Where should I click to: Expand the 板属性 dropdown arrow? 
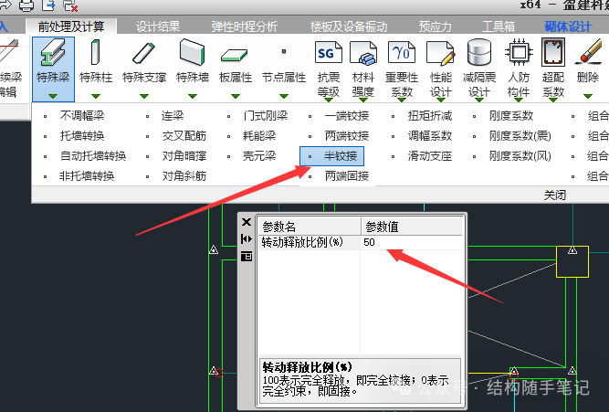[x=236, y=96]
